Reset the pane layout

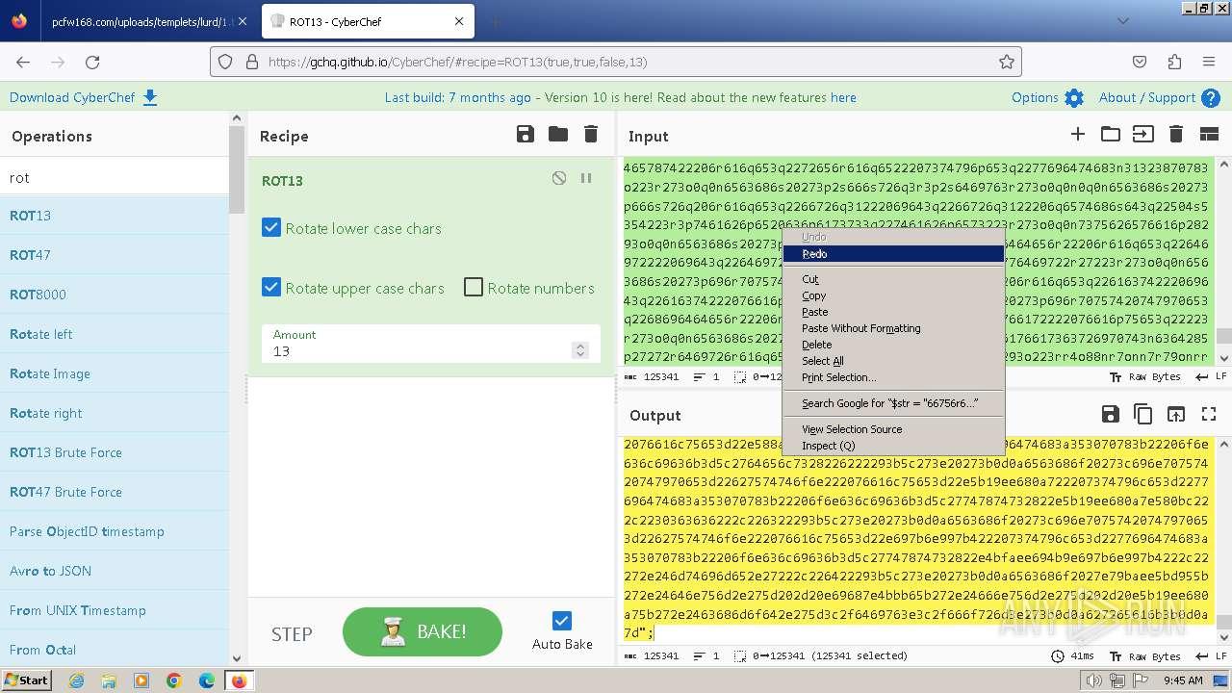coord(1209,135)
